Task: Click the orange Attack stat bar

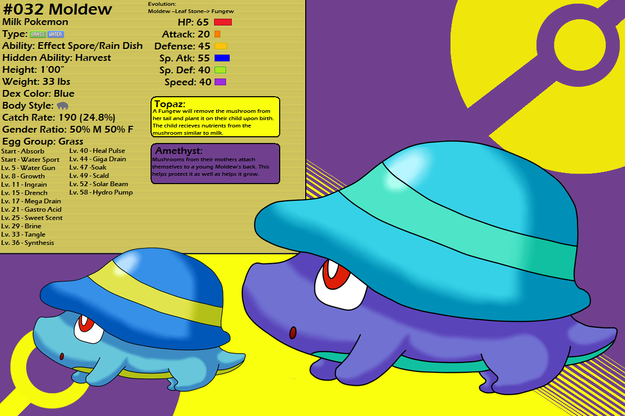Action: pyautogui.click(x=217, y=34)
